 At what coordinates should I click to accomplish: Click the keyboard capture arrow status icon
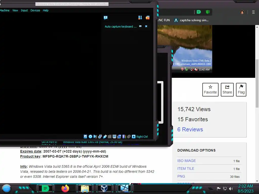pos(134,136)
